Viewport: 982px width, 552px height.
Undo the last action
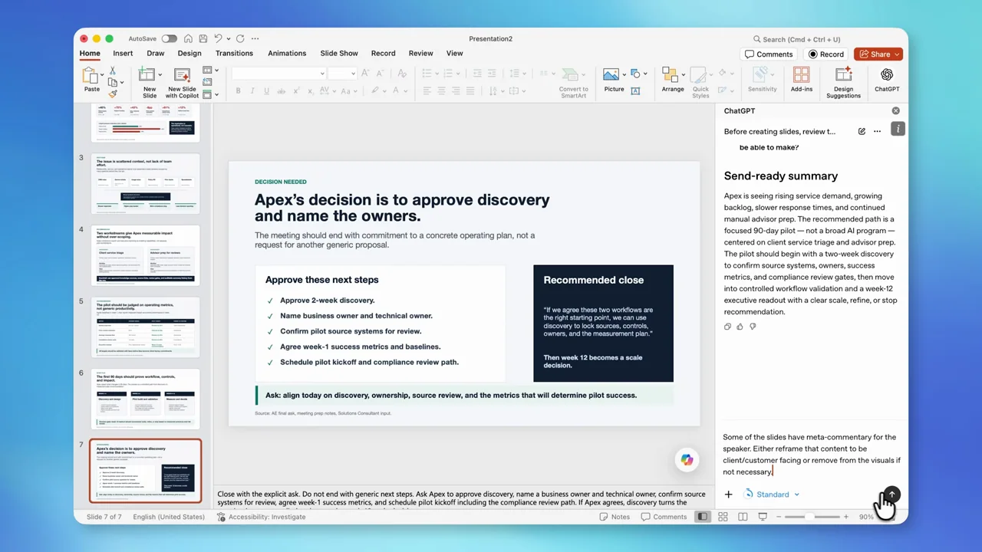[218, 38]
